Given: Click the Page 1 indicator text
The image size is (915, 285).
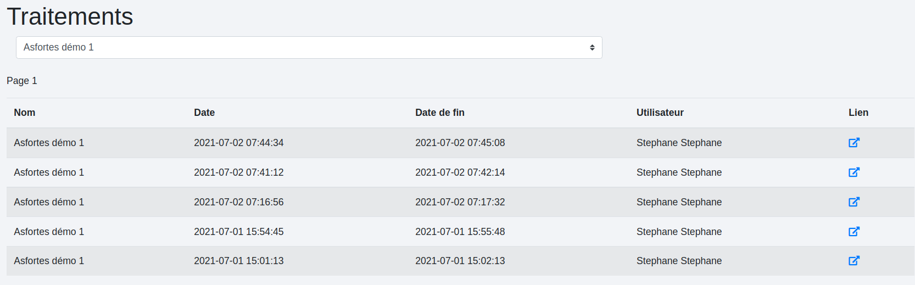Looking at the screenshot, I should 22,81.
